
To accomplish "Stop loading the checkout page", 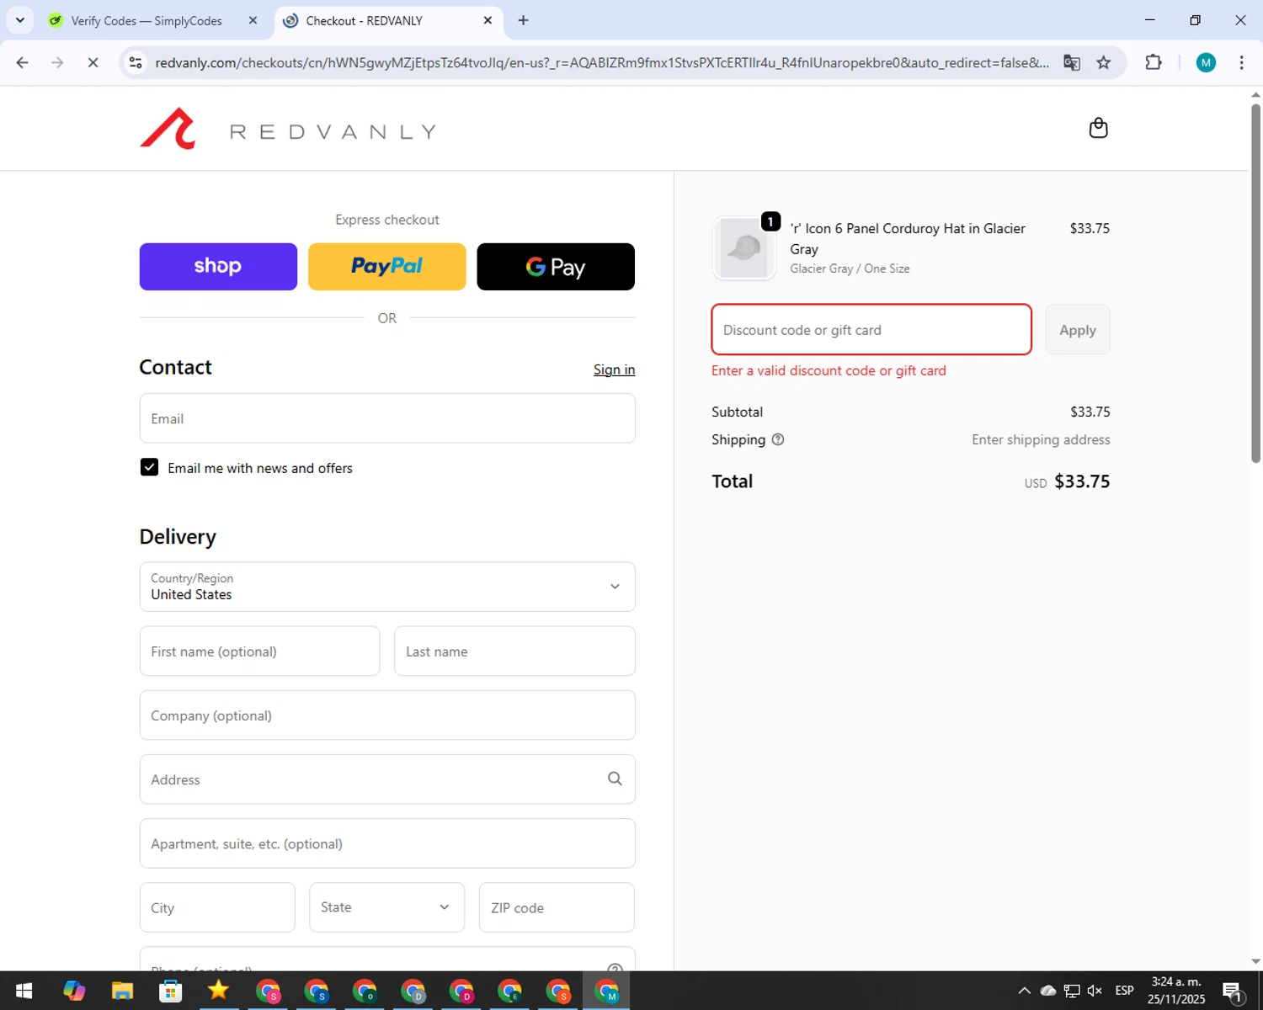I will pyautogui.click(x=93, y=62).
